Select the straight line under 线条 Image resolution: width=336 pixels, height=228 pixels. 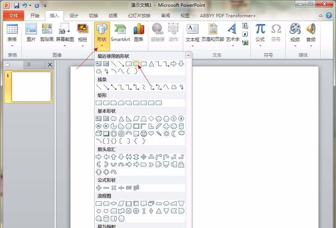[99, 87]
